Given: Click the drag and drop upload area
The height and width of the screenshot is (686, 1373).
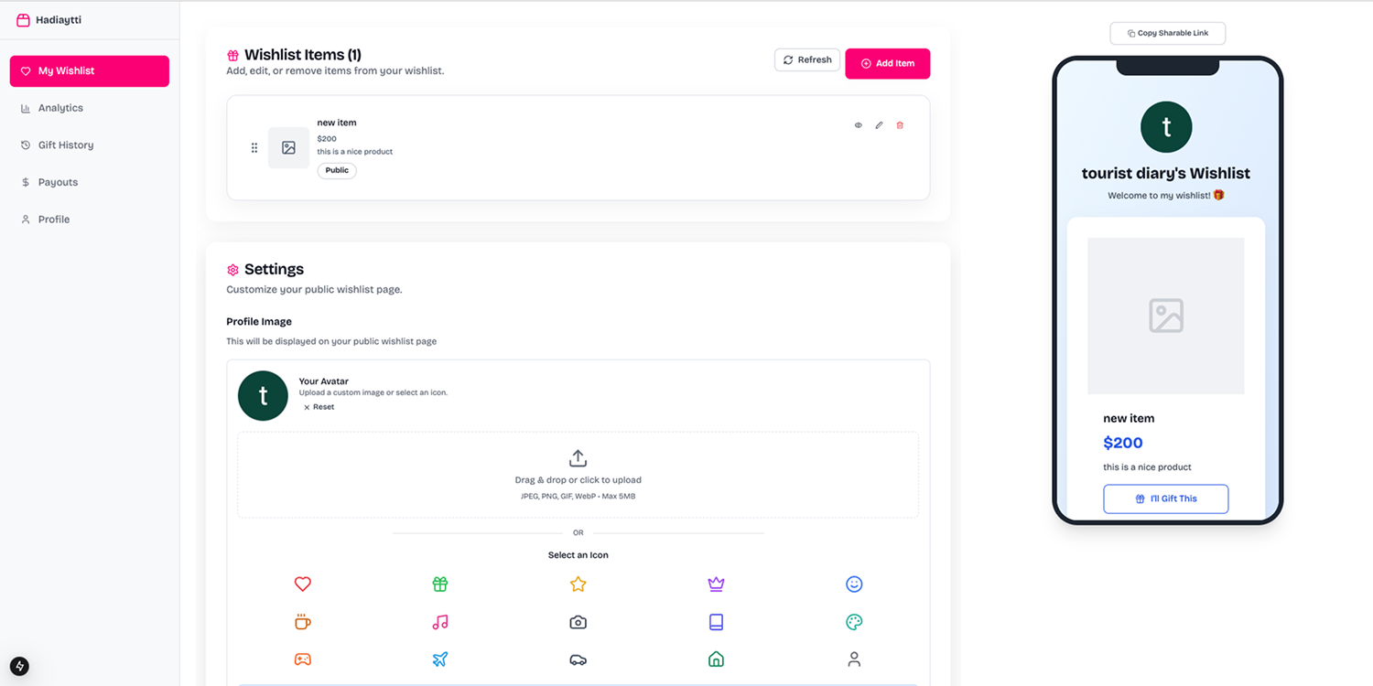Looking at the screenshot, I should coord(578,474).
